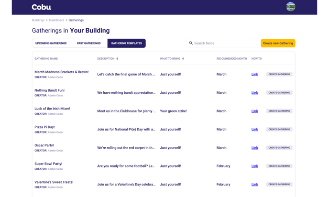
Task: Open the user profile avatar
Action: pyautogui.click(x=290, y=7)
